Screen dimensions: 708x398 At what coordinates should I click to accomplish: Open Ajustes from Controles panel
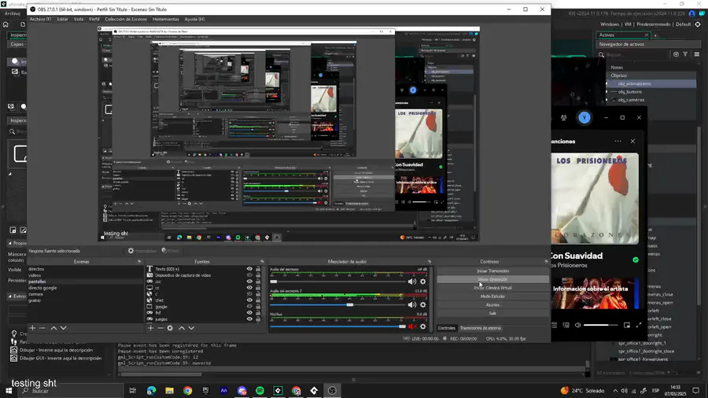tap(492, 304)
